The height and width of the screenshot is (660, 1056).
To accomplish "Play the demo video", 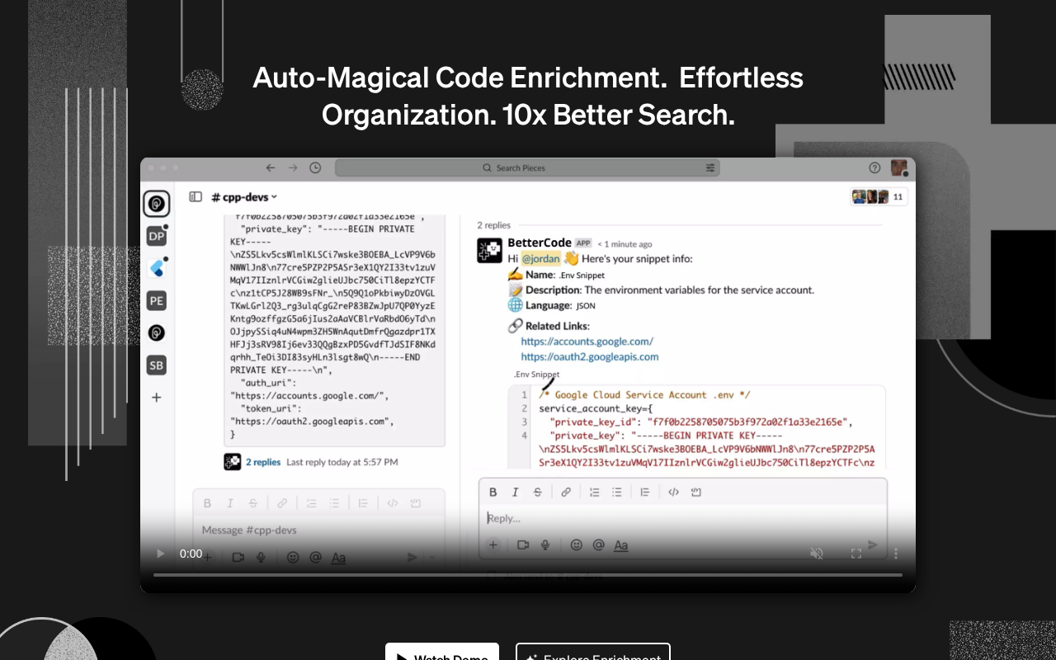I will (161, 554).
